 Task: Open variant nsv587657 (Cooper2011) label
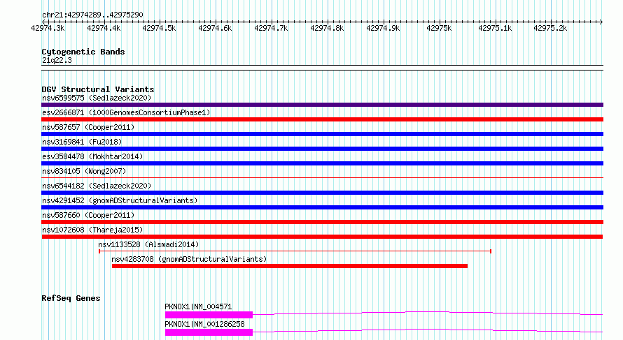(x=88, y=127)
